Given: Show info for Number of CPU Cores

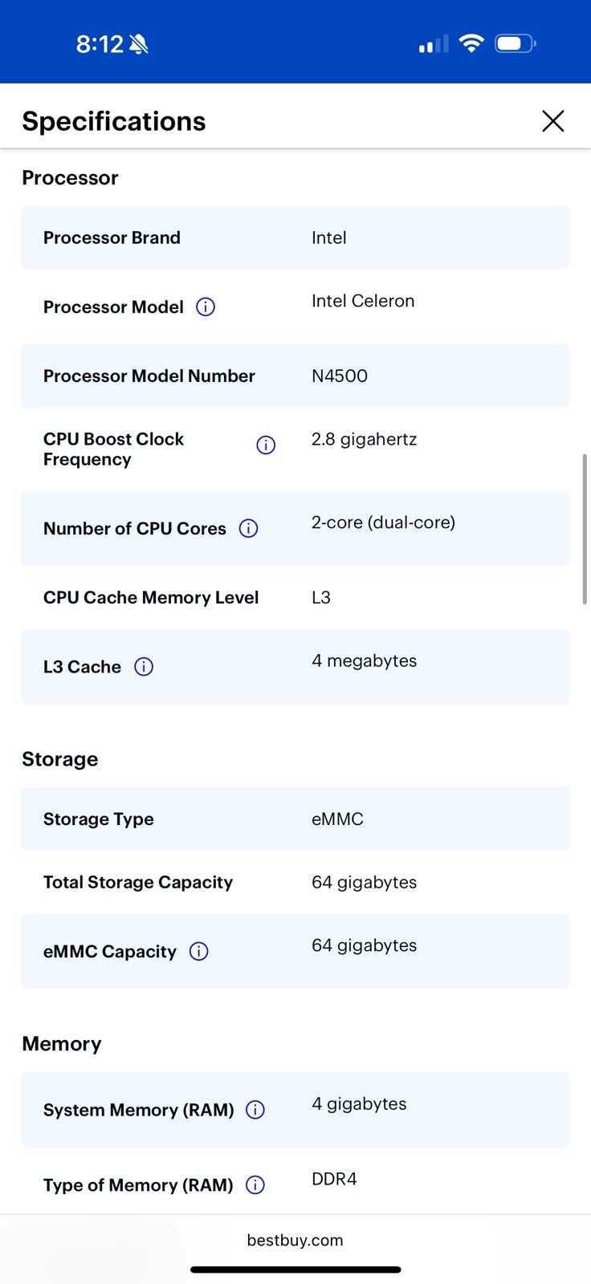Looking at the screenshot, I should click(x=249, y=529).
